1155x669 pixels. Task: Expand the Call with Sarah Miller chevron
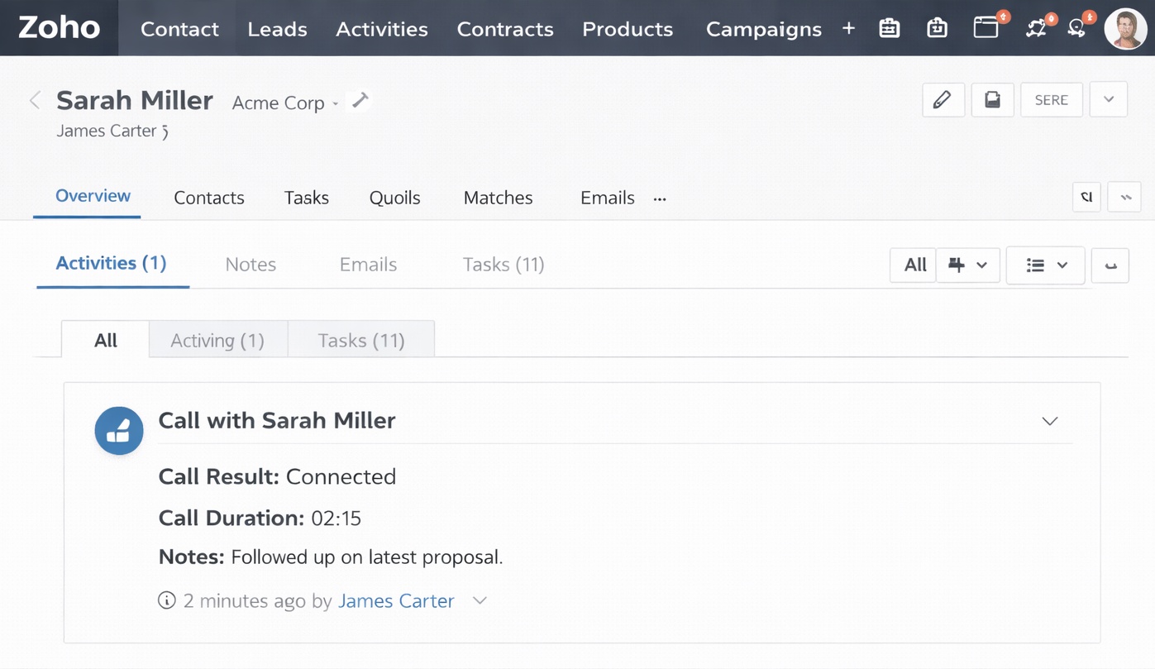[1049, 422]
